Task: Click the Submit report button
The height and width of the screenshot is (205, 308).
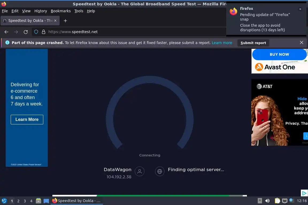Action: (x=253, y=43)
